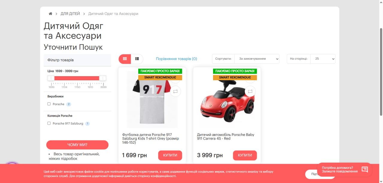Click the home icon in breadcrumbs
This screenshot has width=383, height=183.
pos(51,14)
